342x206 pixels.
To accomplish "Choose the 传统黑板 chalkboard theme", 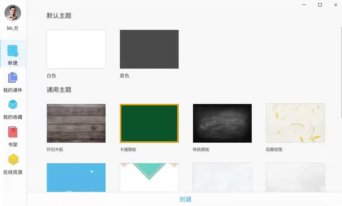I will pyautogui.click(x=222, y=123).
